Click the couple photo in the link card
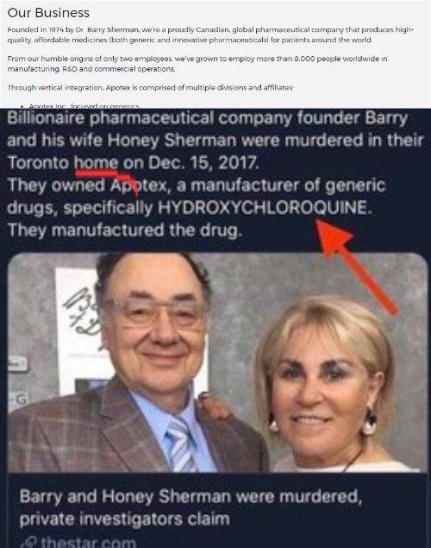 (217, 362)
